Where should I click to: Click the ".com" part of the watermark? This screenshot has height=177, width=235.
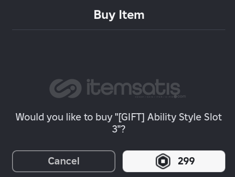(181, 96)
